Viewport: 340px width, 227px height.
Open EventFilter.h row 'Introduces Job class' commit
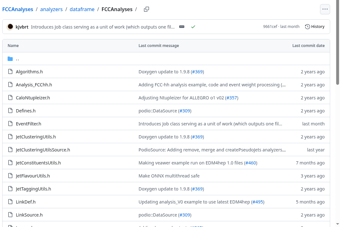click(210, 124)
